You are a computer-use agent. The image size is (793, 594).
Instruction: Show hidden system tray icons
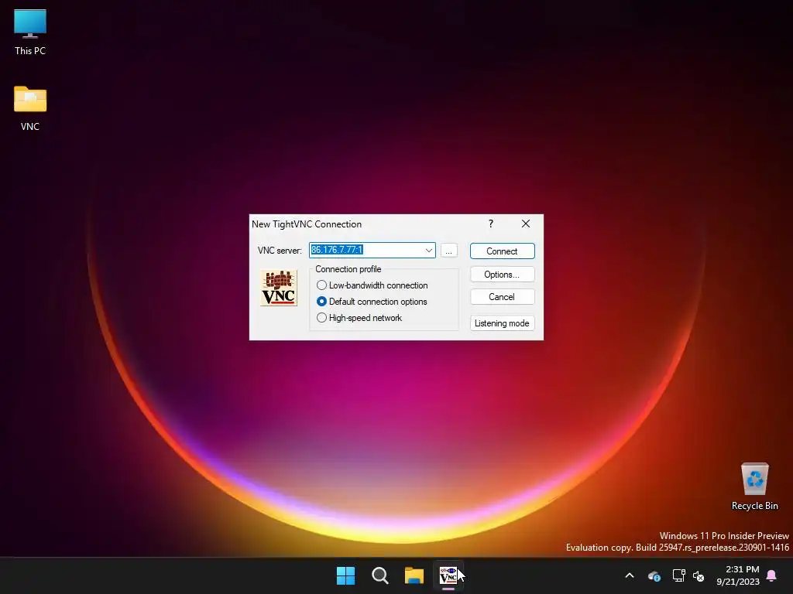click(630, 575)
